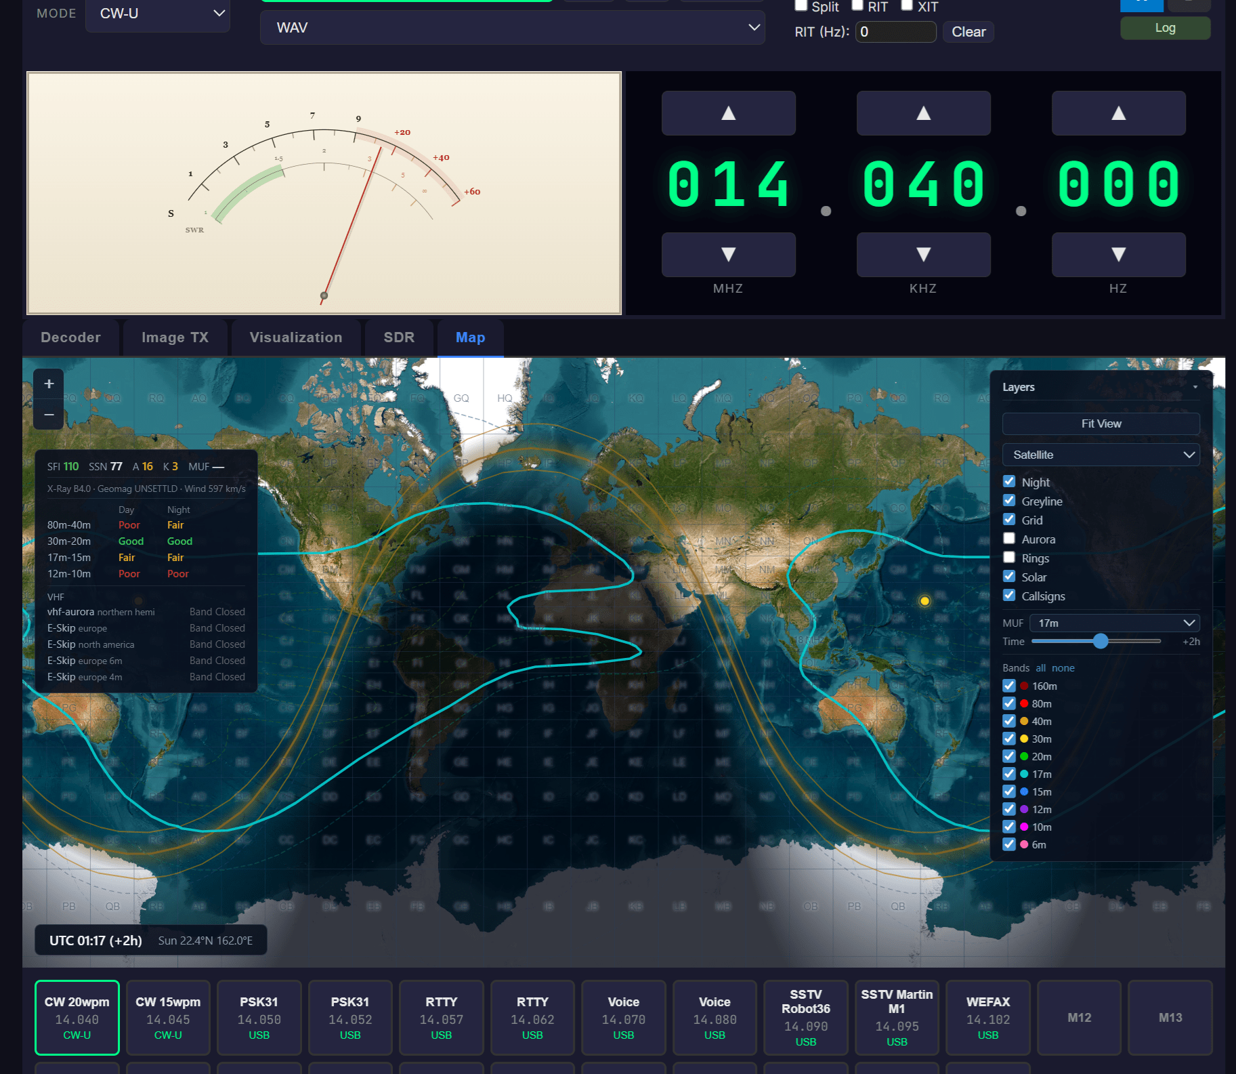Uncheck the 17m band
The height and width of the screenshot is (1074, 1236).
click(1009, 773)
